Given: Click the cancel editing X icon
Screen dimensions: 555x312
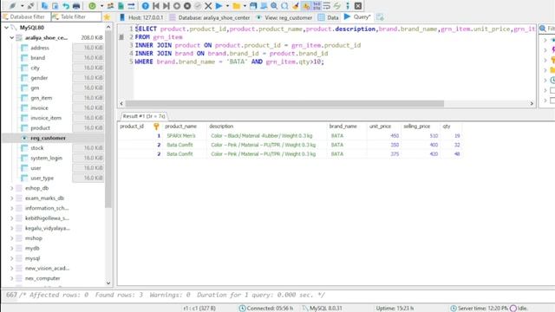Looking at the screenshot, I should pyautogui.click(x=208, y=6).
